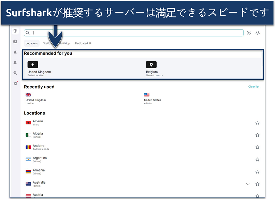Screen dimensions: 275x199
Task: Expand Australia's server list chevron
Action: pos(248,184)
